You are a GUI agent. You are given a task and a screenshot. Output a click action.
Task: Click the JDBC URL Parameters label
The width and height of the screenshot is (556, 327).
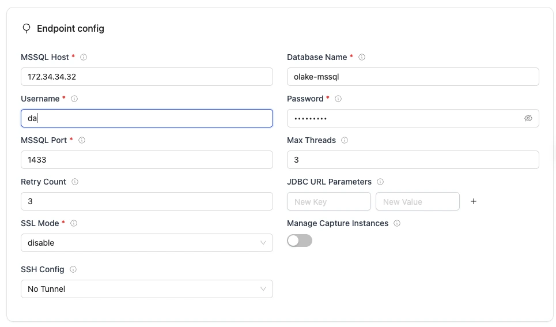(x=329, y=182)
